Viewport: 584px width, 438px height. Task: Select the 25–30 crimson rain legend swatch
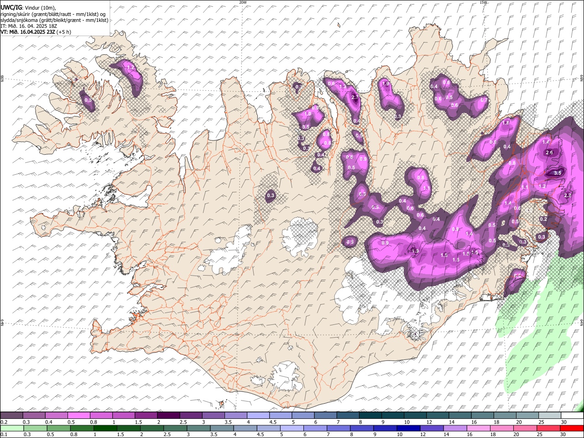click(548, 428)
